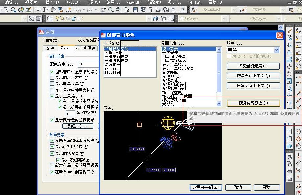The image size is (302, 195).
Task: Open the layer list dropdown arrow
Action: tap(149, 19)
